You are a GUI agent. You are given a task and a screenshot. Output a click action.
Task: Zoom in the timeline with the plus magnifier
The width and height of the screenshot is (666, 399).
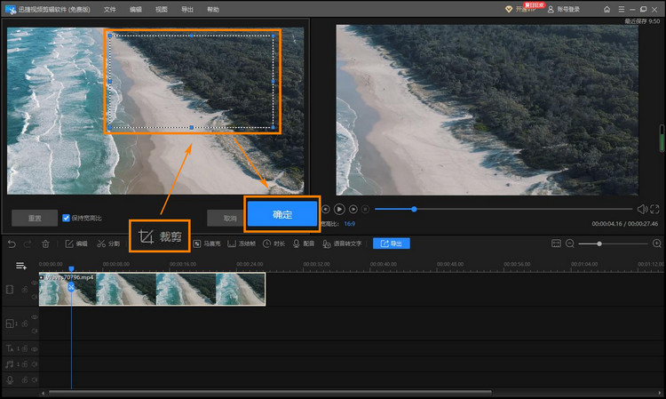click(656, 243)
